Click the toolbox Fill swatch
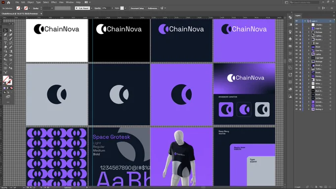The image size is (336, 189). pos(6,79)
